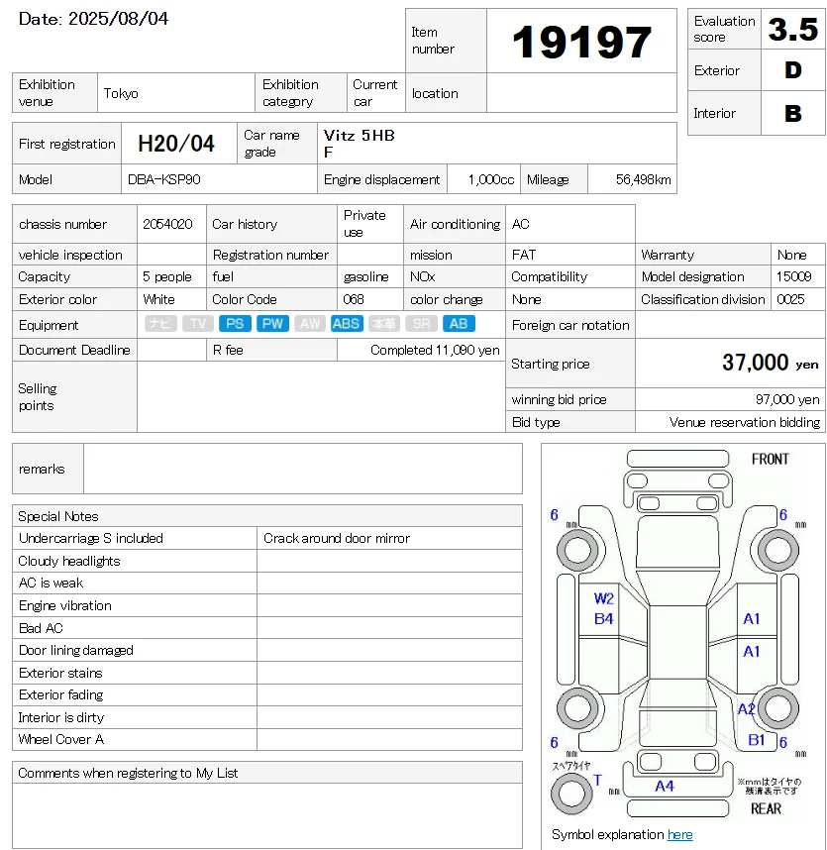Click the upper A1 scratch marker
The height and width of the screenshot is (850, 827).
751,617
